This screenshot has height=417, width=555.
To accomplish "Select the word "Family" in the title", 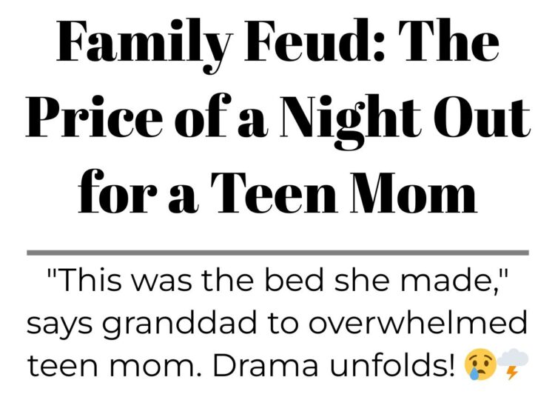I will tap(145, 46).
